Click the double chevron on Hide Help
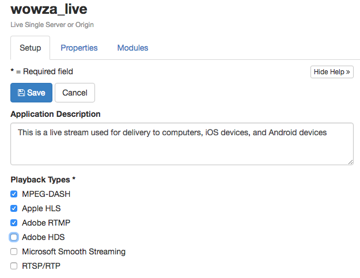This screenshot has height=278, width=360. pos(348,72)
